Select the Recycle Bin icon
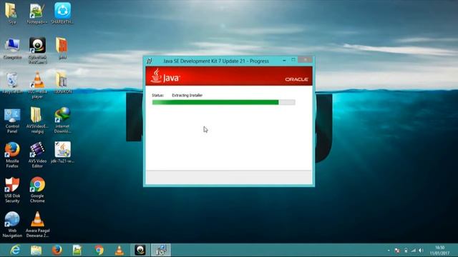The image size is (458, 257). pos(12,83)
